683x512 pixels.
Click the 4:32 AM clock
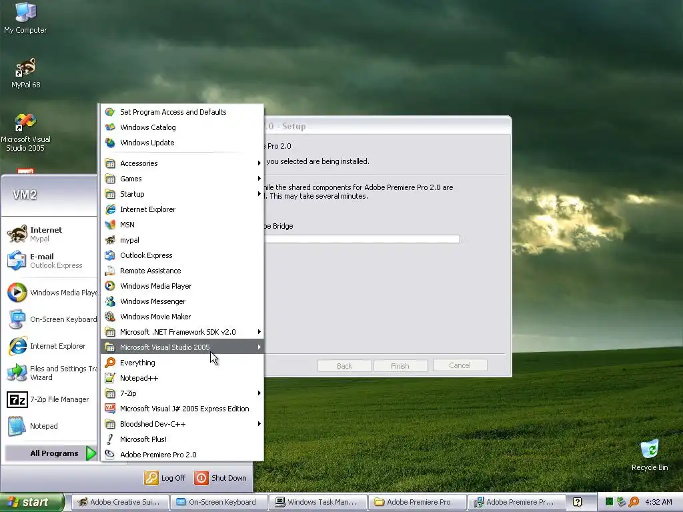click(x=658, y=502)
